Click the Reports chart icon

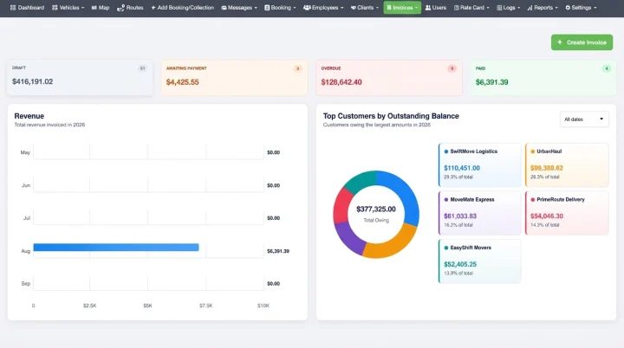click(530, 8)
